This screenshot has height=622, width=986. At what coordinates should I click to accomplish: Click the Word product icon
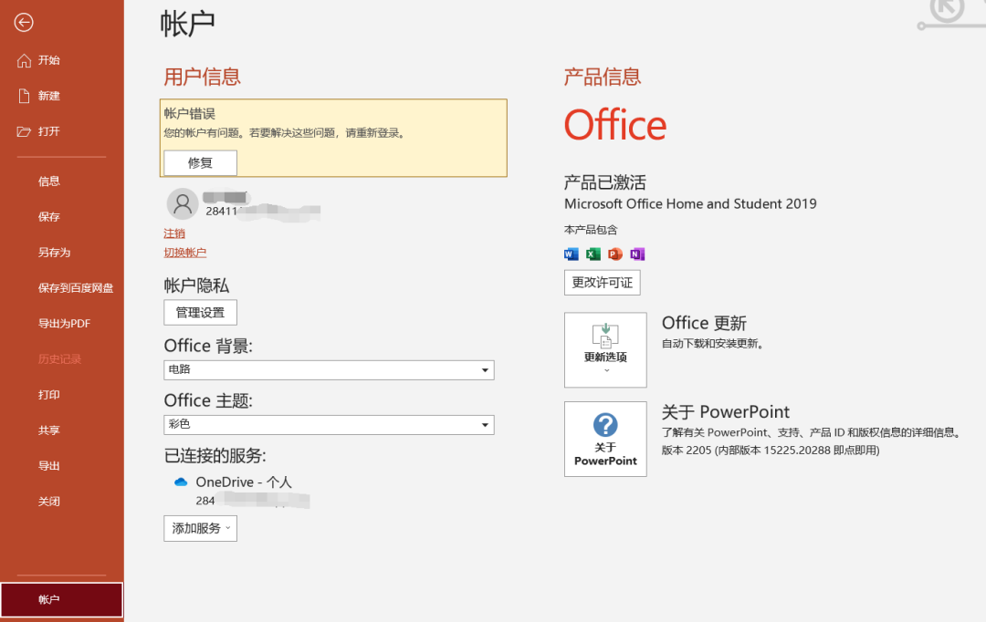[571, 254]
